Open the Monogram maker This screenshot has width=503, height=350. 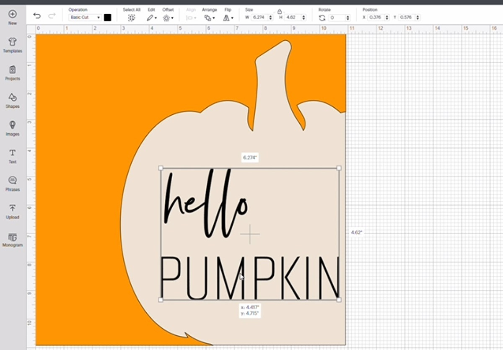(13, 239)
